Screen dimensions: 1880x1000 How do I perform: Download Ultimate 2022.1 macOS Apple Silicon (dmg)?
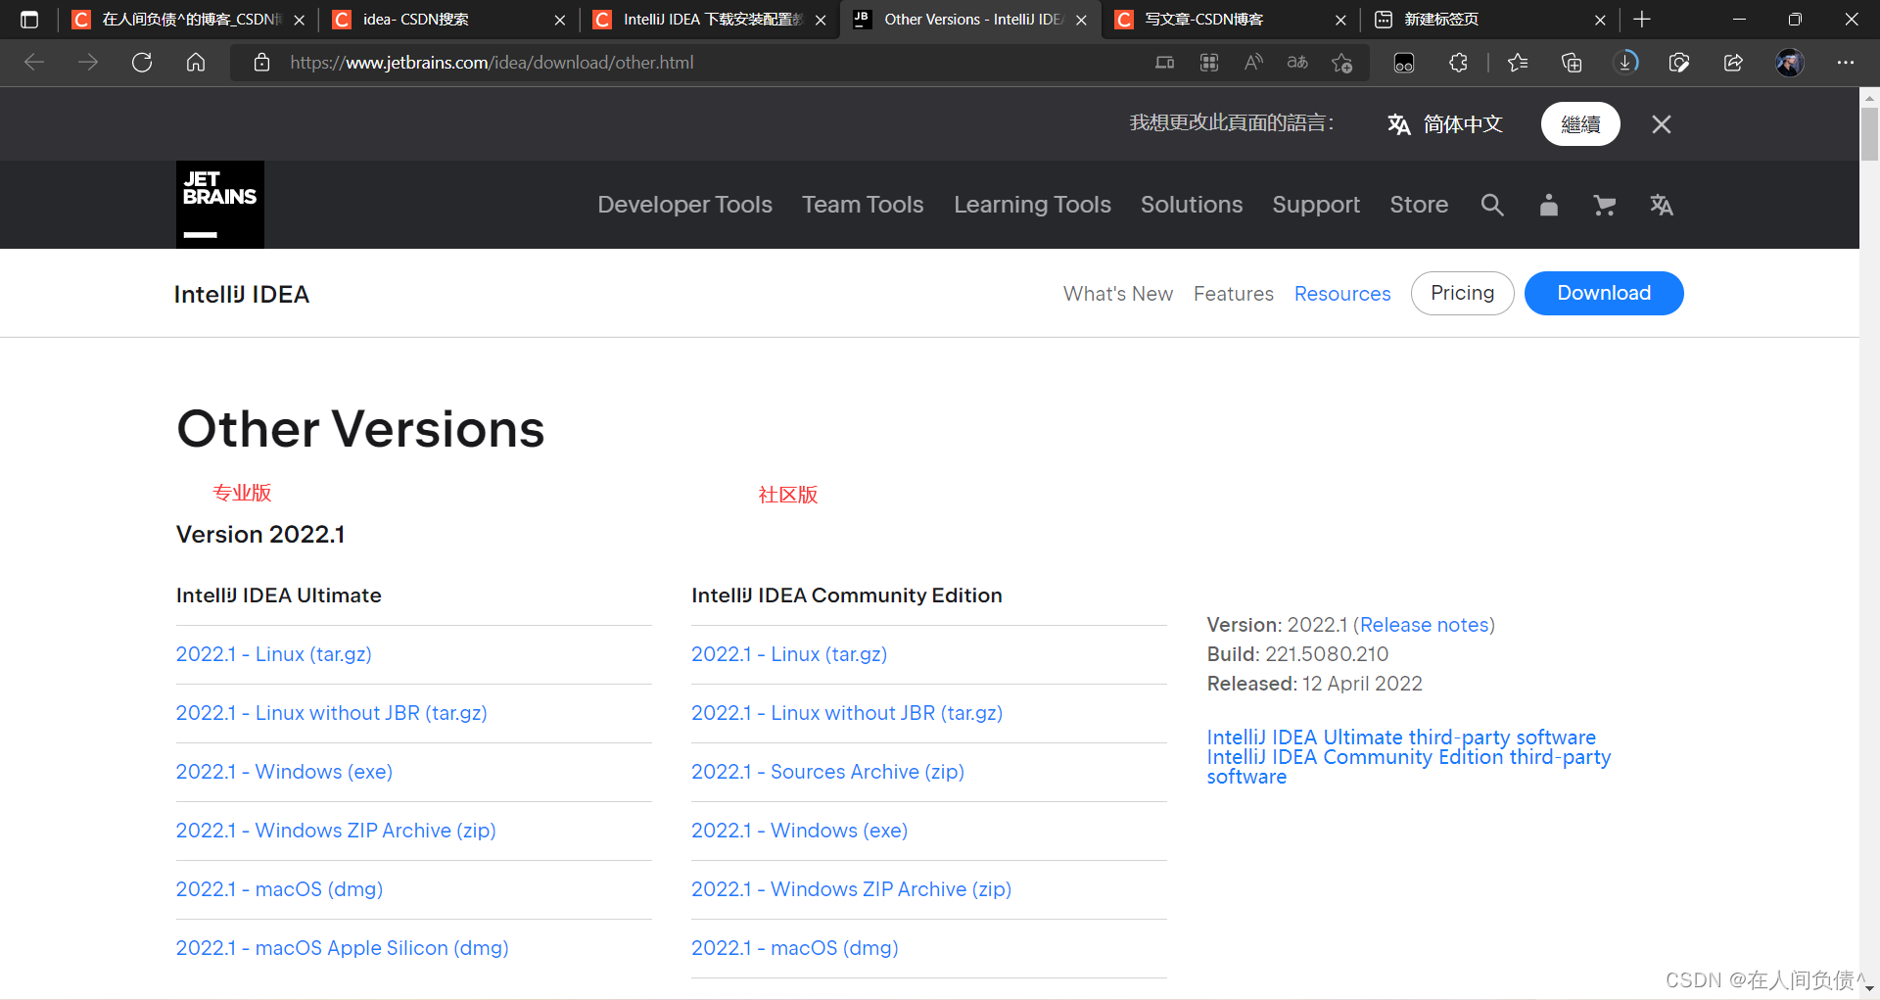(343, 948)
